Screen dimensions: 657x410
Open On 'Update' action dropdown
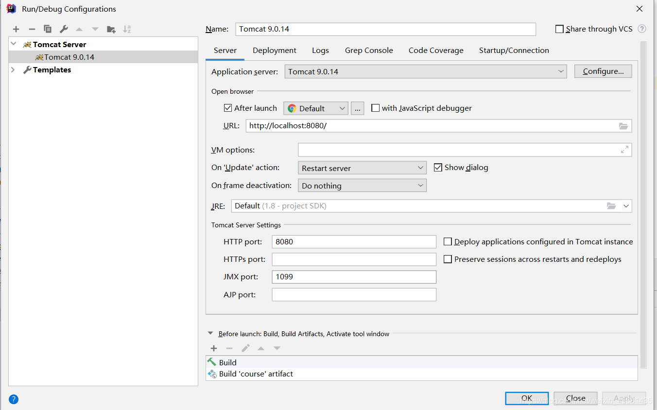coord(362,168)
